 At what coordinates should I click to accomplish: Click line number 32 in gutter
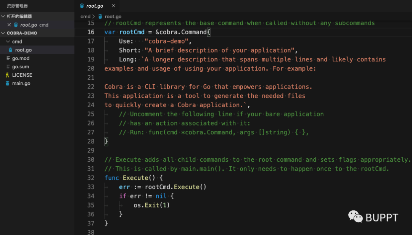coord(91,178)
